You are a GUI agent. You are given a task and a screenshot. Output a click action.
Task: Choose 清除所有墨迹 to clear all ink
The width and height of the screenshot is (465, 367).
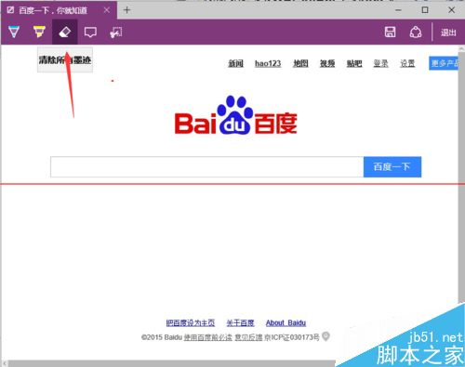click(65, 59)
